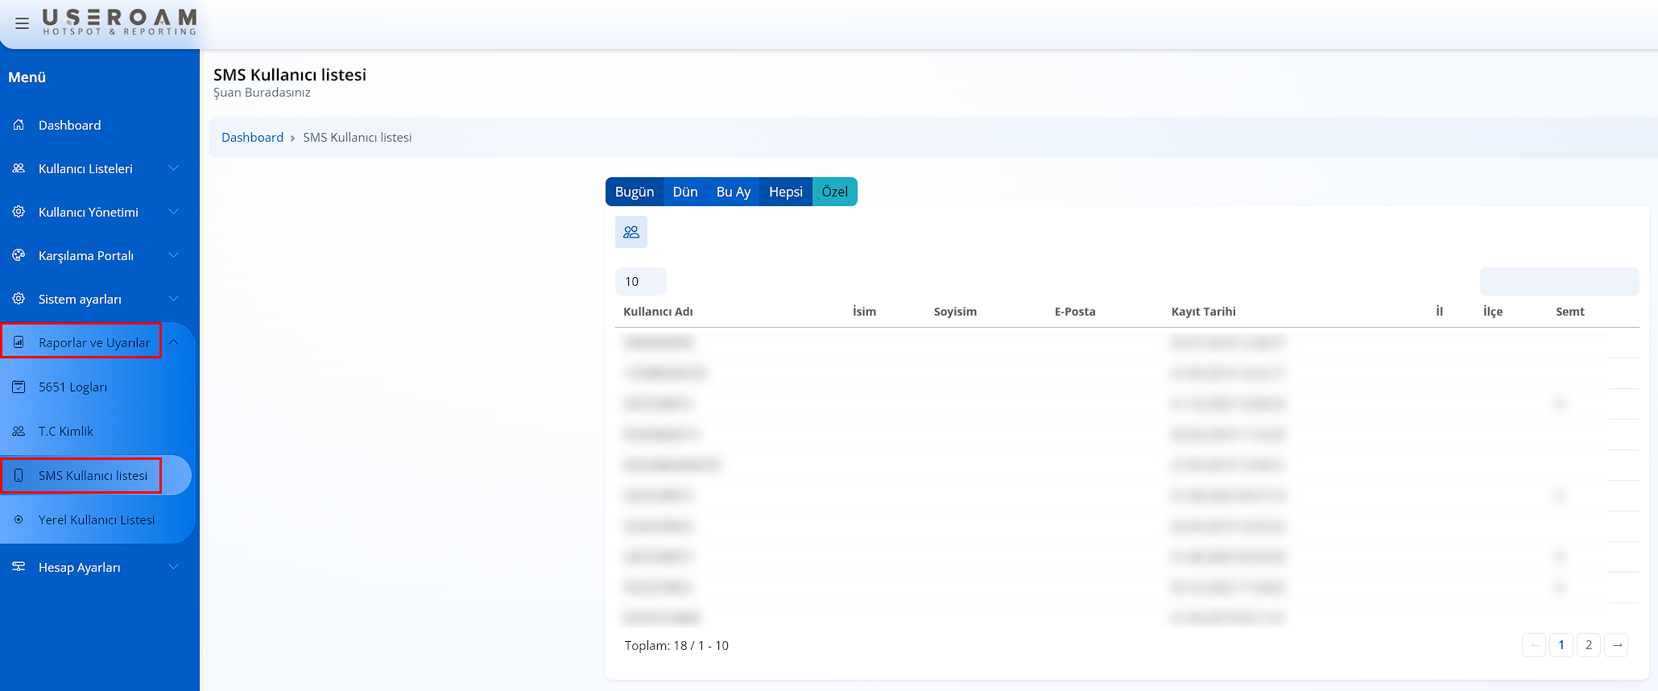Open the rows-per-page dropdown showing 10

click(x=640, y=281)
